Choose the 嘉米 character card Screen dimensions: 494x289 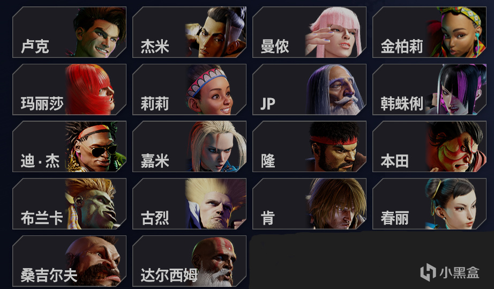tap(189, 146)
